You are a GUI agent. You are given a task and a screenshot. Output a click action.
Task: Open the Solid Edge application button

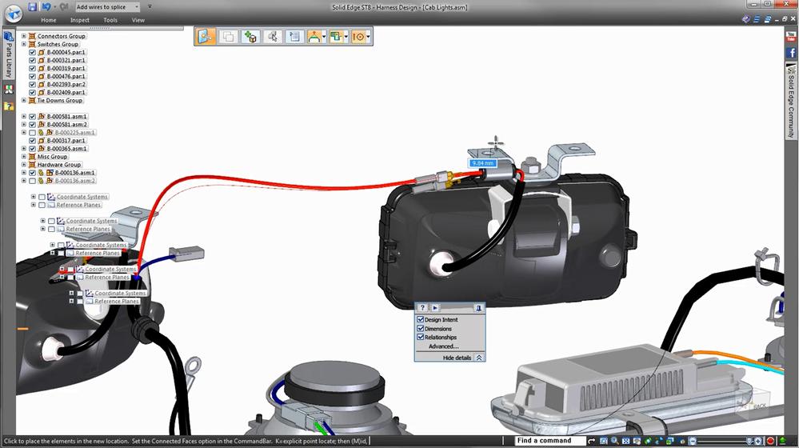14,13
